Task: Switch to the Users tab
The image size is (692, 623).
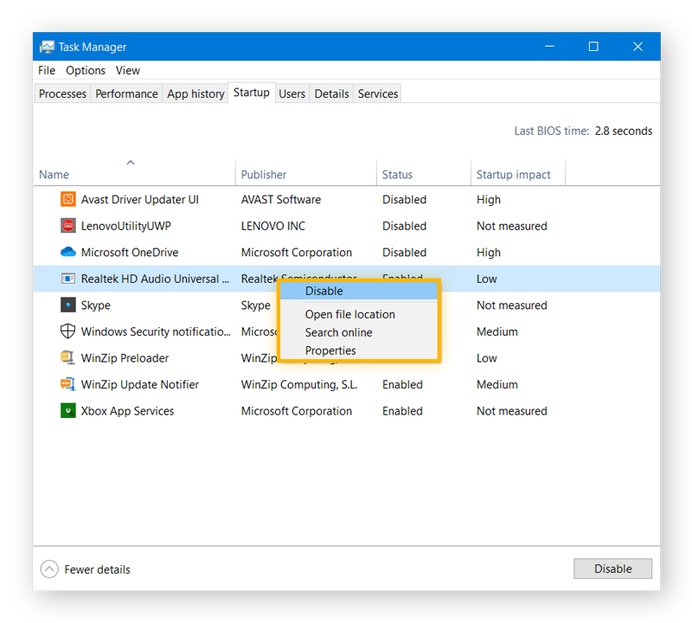Action: click(x=292, y=93)
